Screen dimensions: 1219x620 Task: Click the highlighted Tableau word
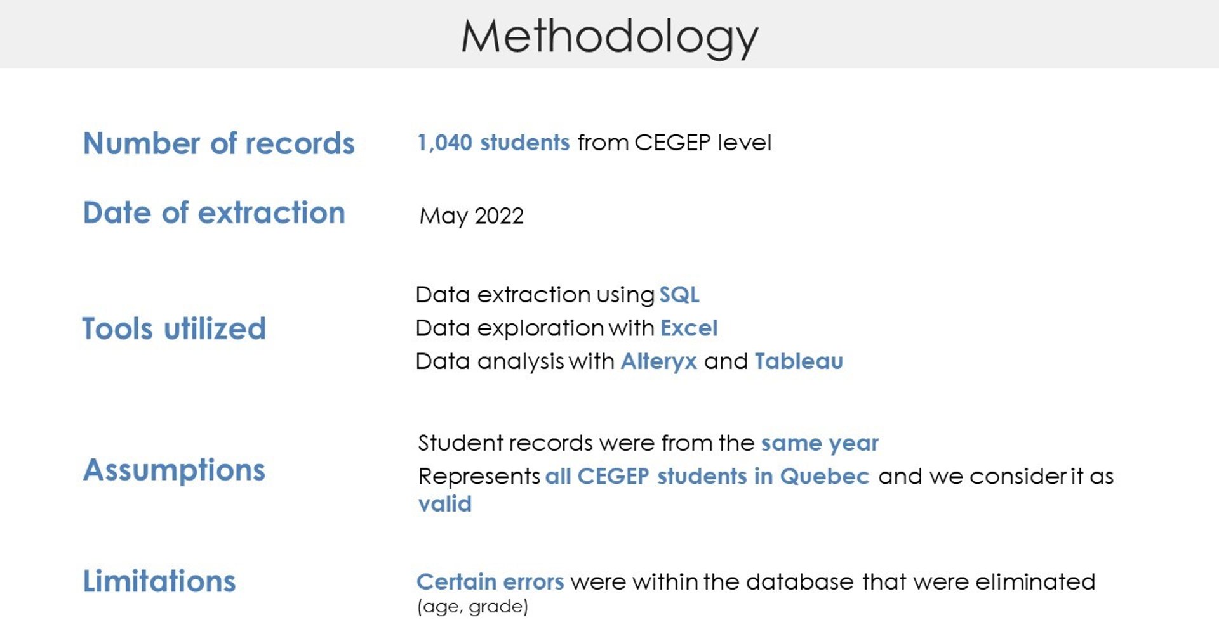pyautogui.click(x=799, y=361)
